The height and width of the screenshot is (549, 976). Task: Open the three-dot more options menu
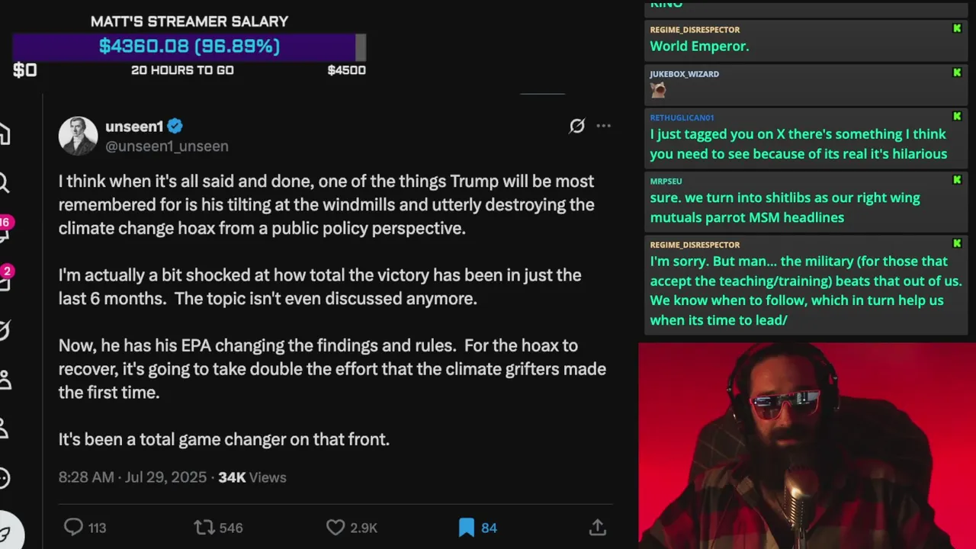(x=603, y=126)
